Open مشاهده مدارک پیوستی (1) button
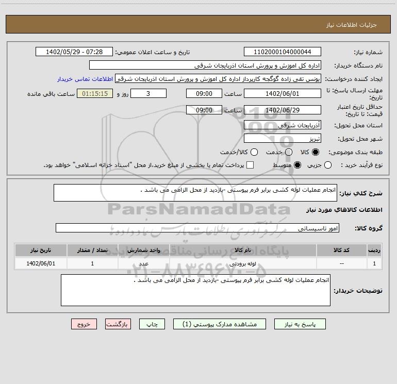397x384 pixels. point(220,324)
